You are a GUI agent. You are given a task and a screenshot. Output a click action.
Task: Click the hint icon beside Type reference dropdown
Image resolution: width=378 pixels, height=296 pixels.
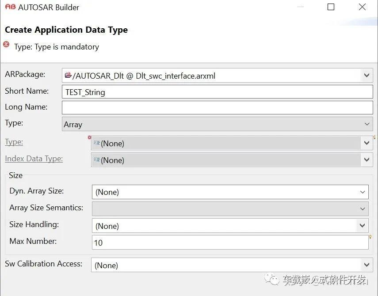(374, 137)
